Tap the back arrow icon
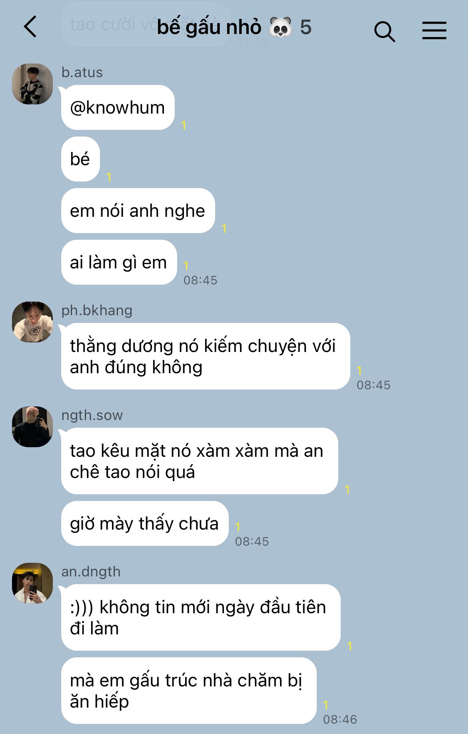The height and width of the screenshot is (734, 468). [x=30, y=27]
